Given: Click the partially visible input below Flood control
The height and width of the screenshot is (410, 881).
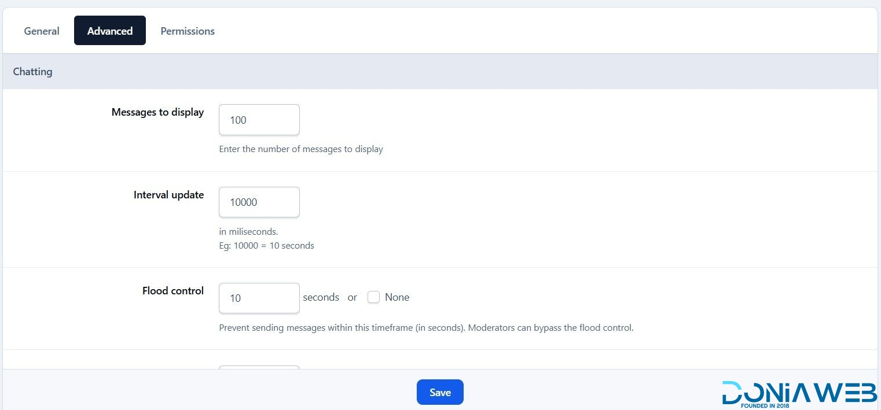Looking at the screenshot, I should [259, 367].
